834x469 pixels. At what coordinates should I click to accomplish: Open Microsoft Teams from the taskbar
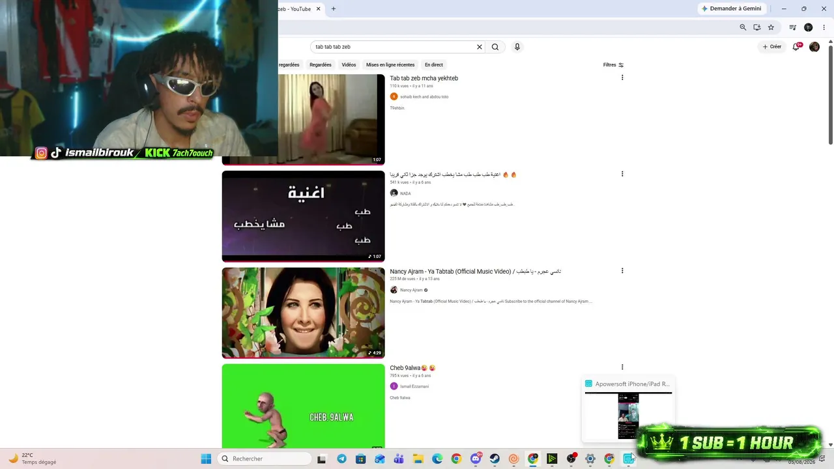399,459
